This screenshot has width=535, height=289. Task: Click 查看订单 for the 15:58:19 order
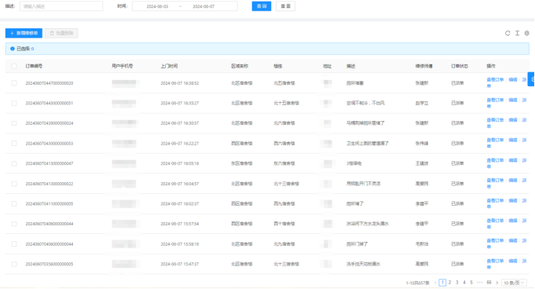click(495, 241)
